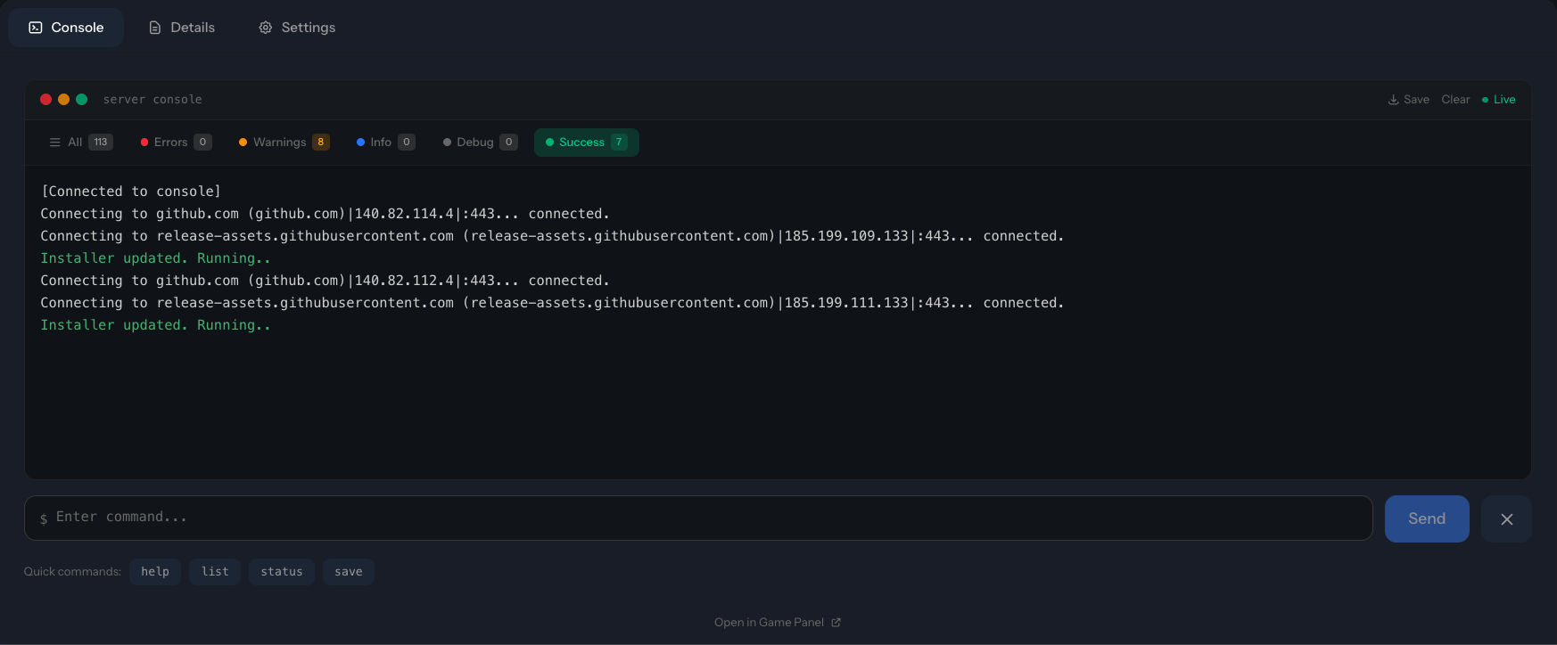
Task: Open in Game Panel link
Action: click(x=778, y=623)
